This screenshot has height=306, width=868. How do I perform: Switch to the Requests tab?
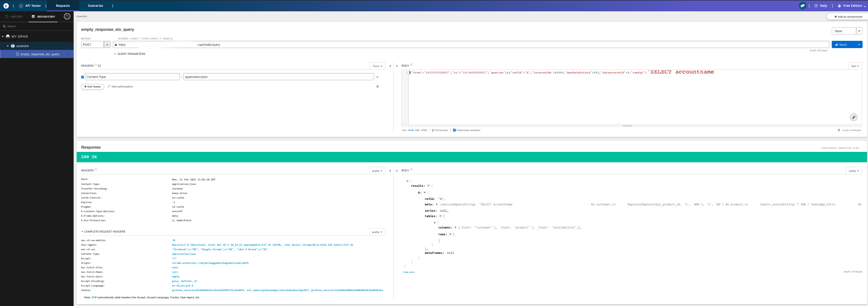pos(63,6)
